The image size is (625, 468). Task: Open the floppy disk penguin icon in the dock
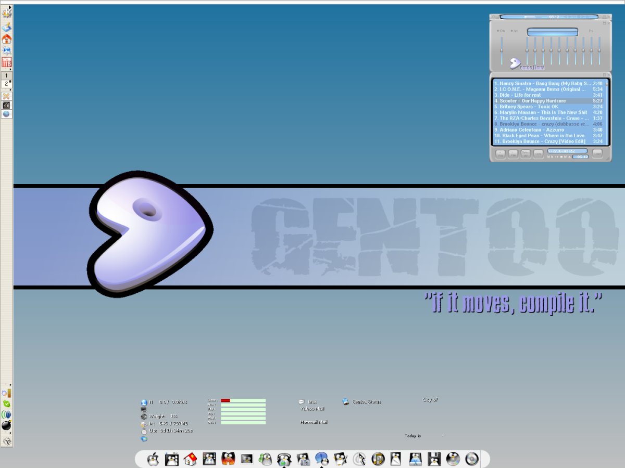click(434, 459)
